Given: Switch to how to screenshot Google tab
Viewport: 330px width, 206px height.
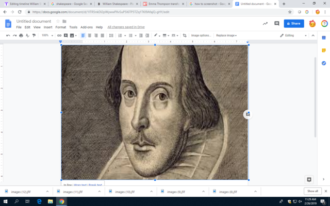Looking at the screenshot, I should [x=210, y=4].
